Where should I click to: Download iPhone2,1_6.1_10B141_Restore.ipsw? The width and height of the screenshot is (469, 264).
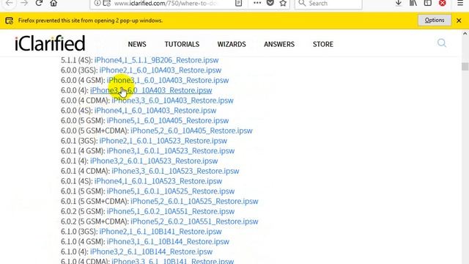point(160,232)
